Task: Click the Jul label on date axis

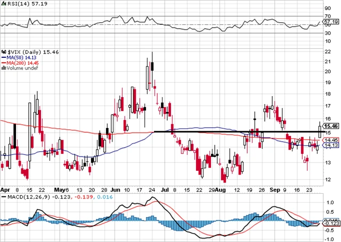Action: [167, 189]
